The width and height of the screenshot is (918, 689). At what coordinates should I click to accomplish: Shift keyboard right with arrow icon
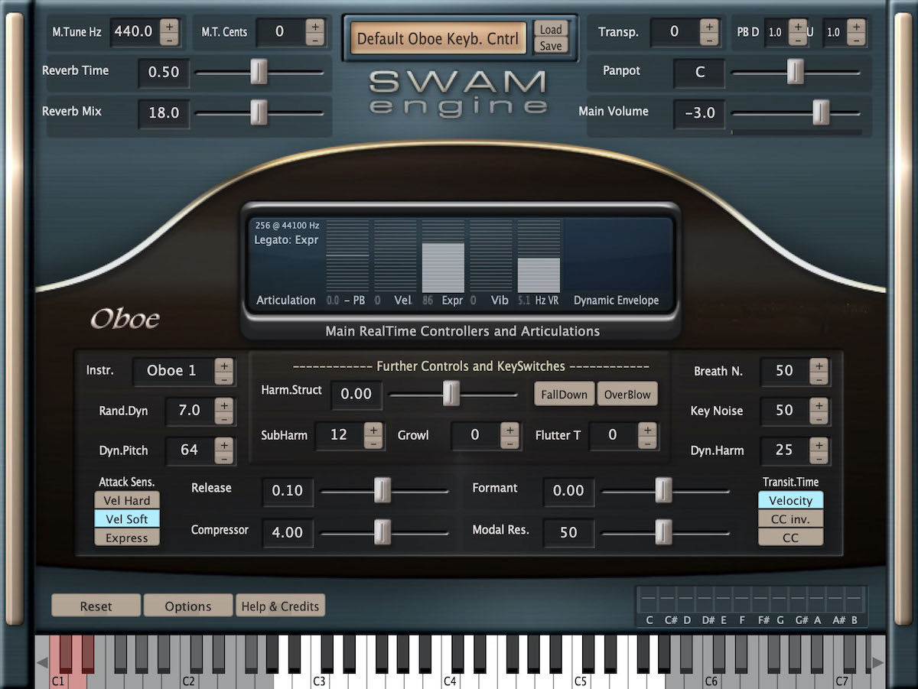click(877, 662)
